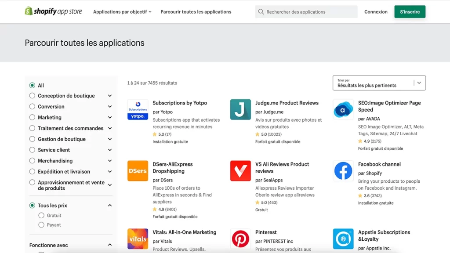Viewport: 450px width, 253px height.
Task: Click star rating of DSers-AliExpress Dropshipping
Action: (x=164, y=210)
